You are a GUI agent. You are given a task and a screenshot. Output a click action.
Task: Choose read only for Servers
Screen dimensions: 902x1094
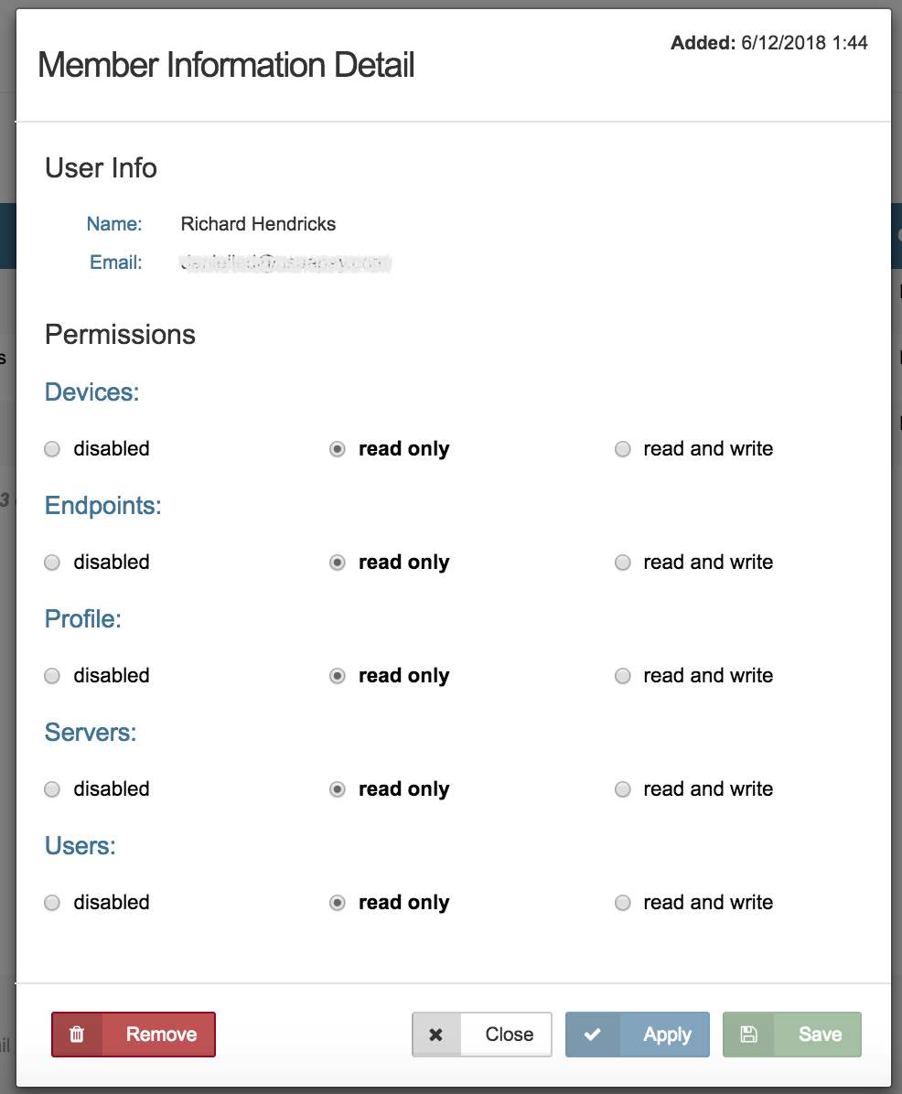[x=338, y=789]
